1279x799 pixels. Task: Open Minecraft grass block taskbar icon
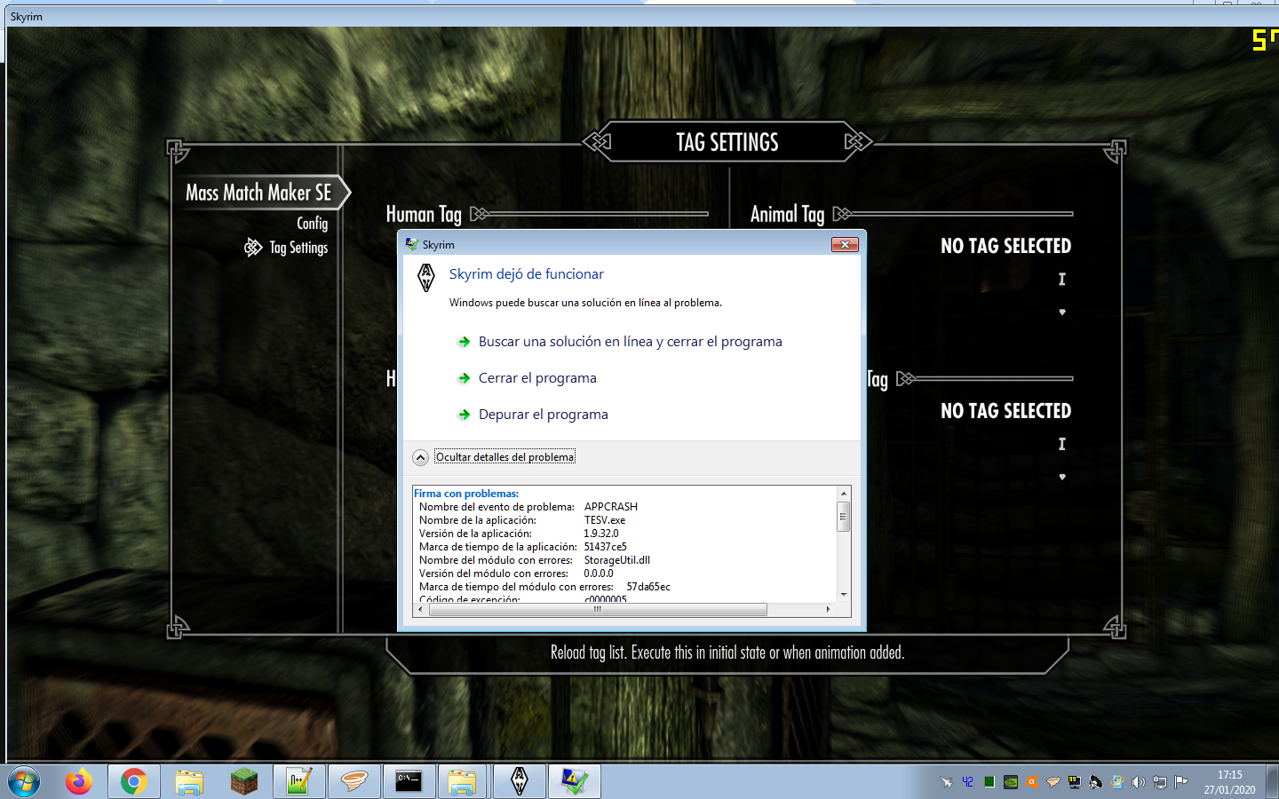(x=243, y=782)
